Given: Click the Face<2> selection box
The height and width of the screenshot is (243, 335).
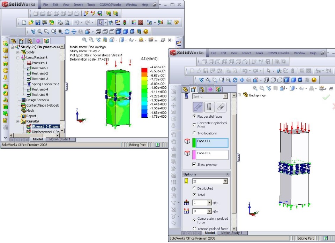Looking at the screenshot, I should coord(212,155).
